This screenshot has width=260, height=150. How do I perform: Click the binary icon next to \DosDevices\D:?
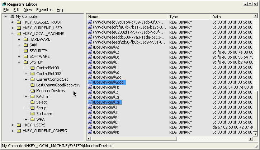tap(90, 57)
